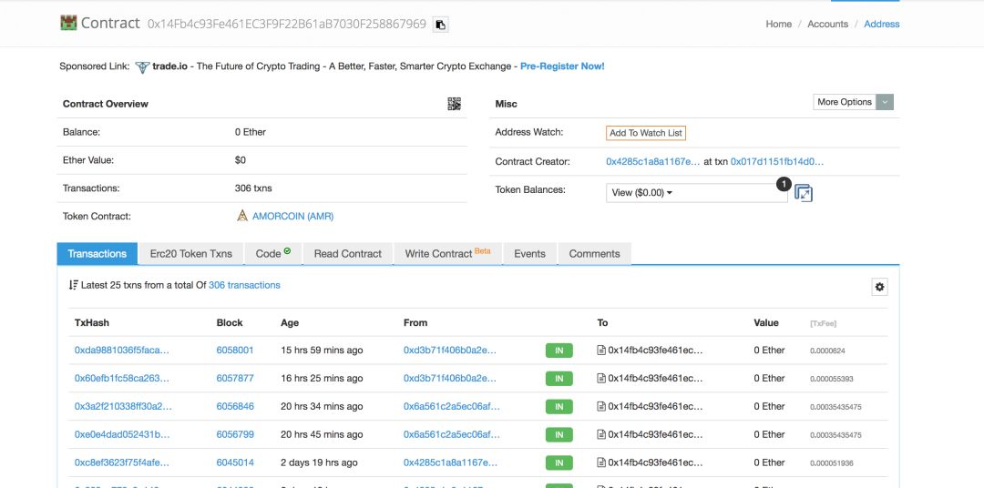The image size is (984, 488).
Task: Open block 6058001
Action: point(235,350)
